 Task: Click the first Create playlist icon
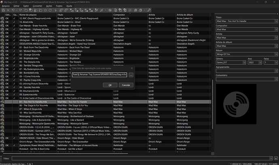click(120, 10)
